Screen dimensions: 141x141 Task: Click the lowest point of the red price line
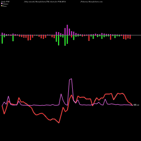click(59, 123)
